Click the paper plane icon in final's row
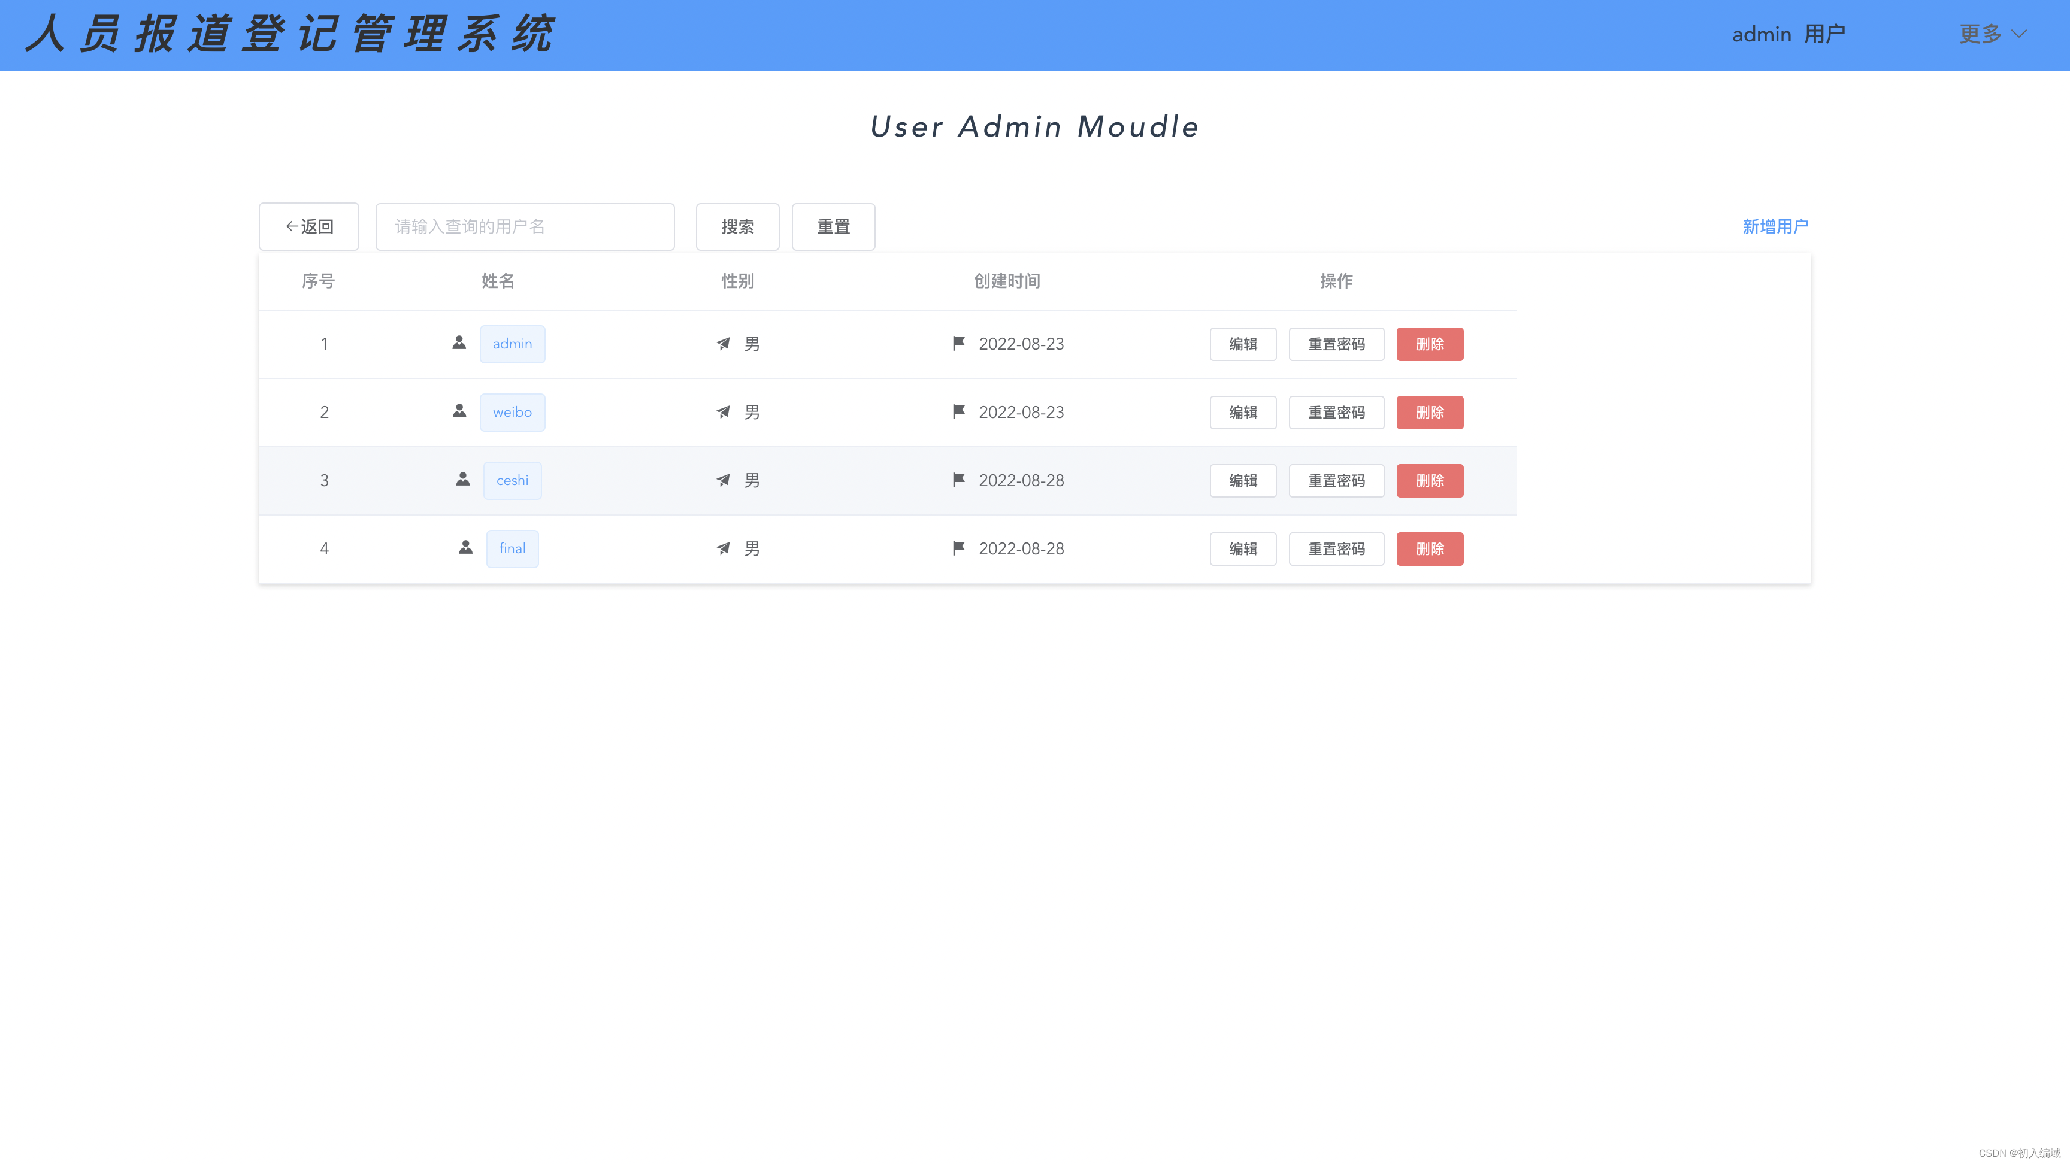 (x=722, y=548)
